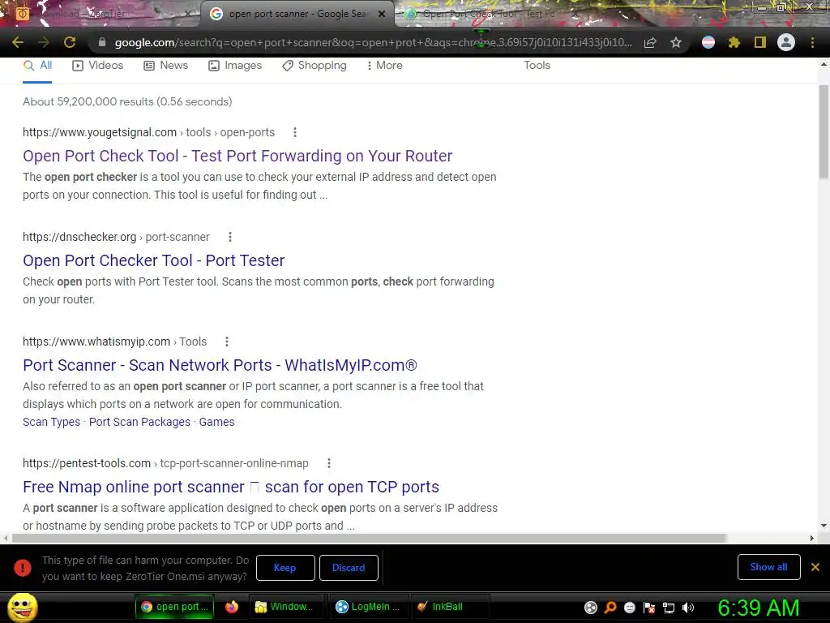Click the orange magnifier tray icon
This screenshot has height=623, width=830.
tap(610, 608)
